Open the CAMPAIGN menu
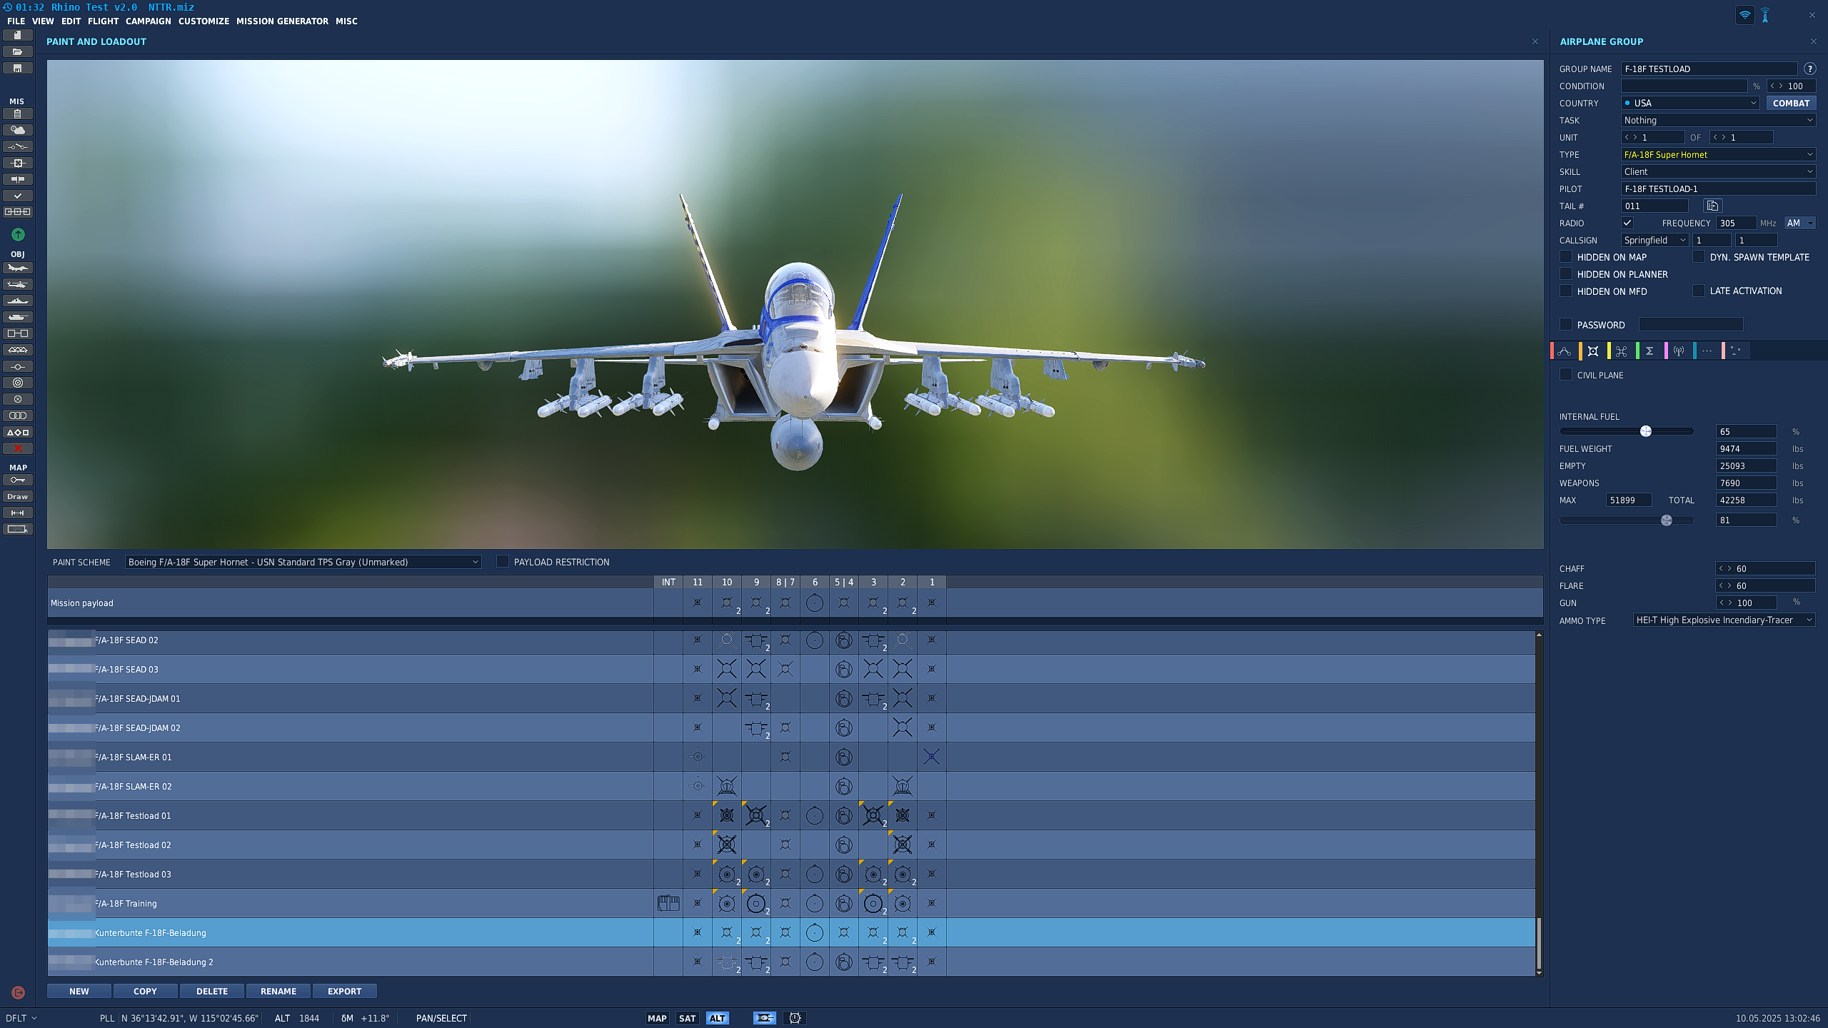Screen dimensions: 1828x1028 (x=149, y=21)
